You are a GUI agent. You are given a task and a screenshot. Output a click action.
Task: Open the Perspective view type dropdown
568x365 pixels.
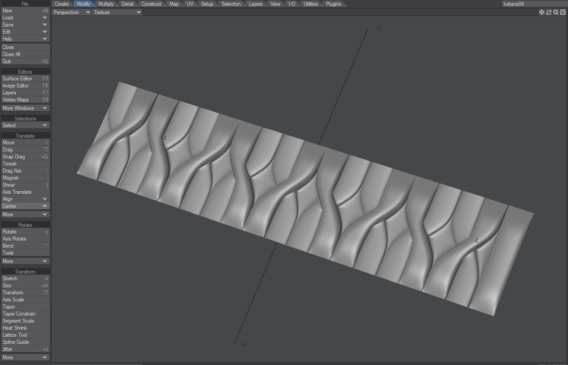click(x=71, y=12)
